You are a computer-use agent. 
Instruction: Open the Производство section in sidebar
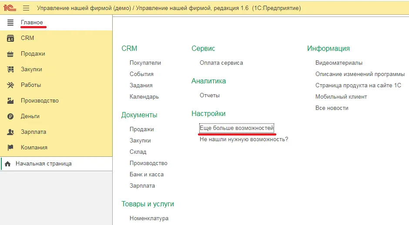pyautogui.click(x=56, y=100)
